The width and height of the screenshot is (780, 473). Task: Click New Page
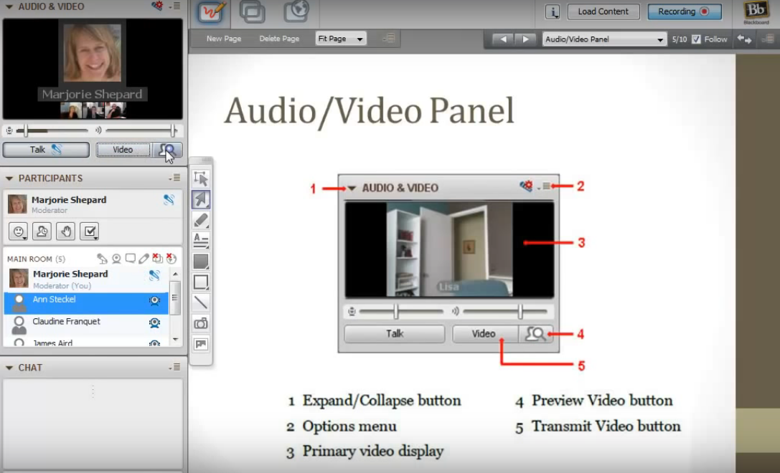point(224,39)
